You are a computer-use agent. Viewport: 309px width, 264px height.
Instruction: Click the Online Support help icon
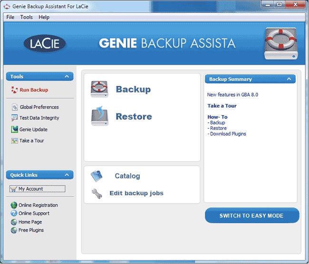coord(14,214)
